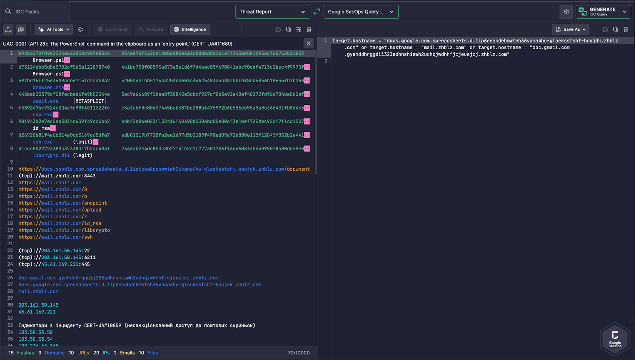Click the filter sliders icon in left panel
The height and width of the screenshot is (360, 635).
click(x=298, y=29)
